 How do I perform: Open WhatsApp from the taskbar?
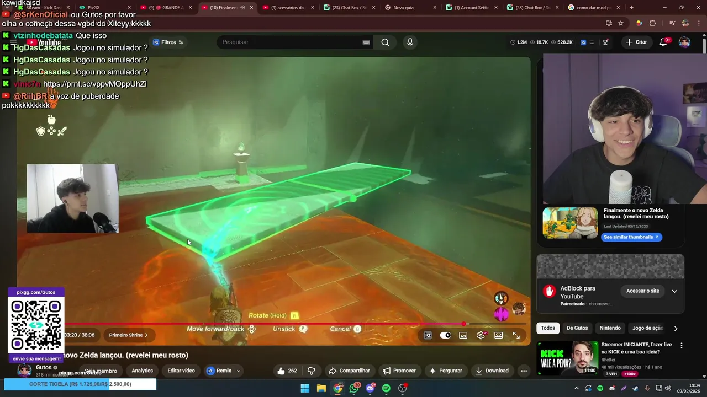(x=354, y=388)
